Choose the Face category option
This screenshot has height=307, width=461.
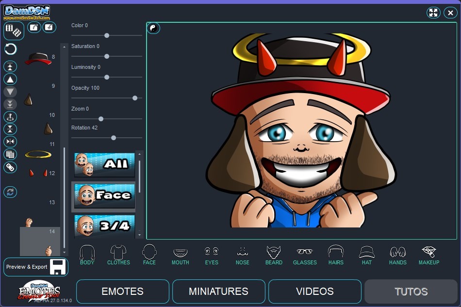[x=104, y=196]
